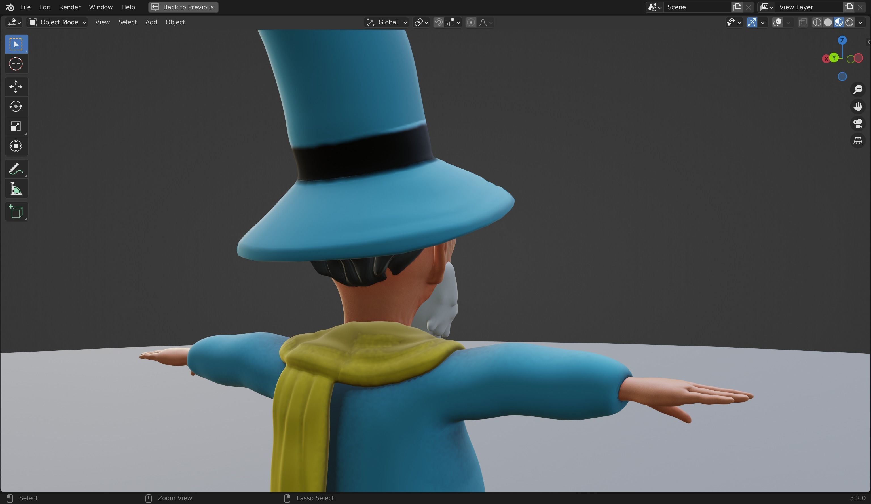Click Back to Previous button
This screenshot has width=871, height=504.
(183, 7)
